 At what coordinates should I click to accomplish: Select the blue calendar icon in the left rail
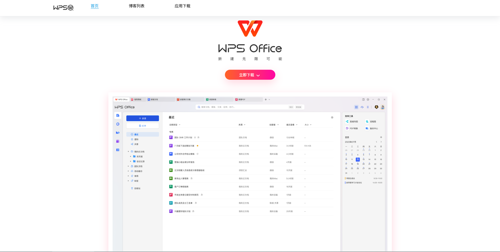pos(118,150)
